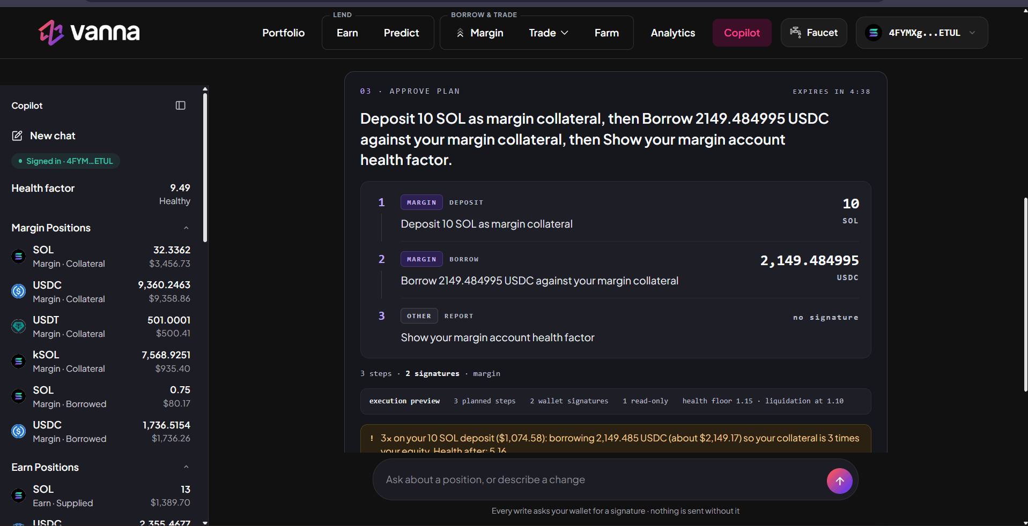Select the Copilot nav button

pyautogui.click(x=742, y=33)
